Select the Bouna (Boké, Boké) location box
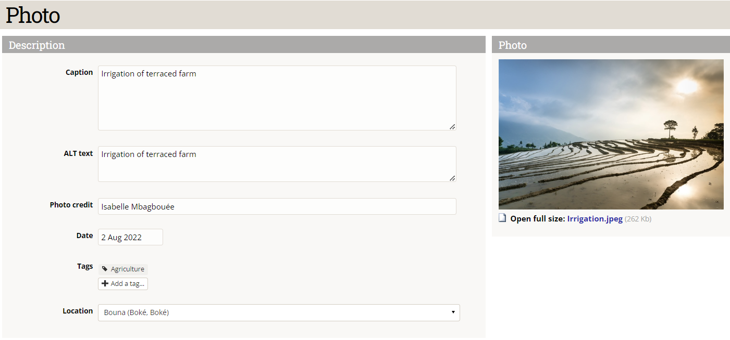This screenshot has width=730, height=340. (x=279, y=312)
